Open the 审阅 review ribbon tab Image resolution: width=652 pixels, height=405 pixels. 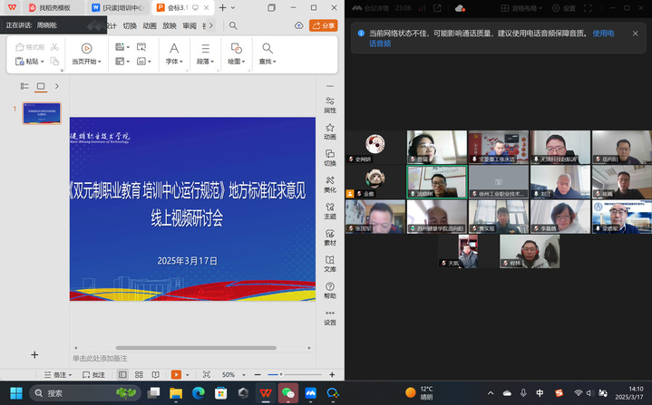(190, 25)
